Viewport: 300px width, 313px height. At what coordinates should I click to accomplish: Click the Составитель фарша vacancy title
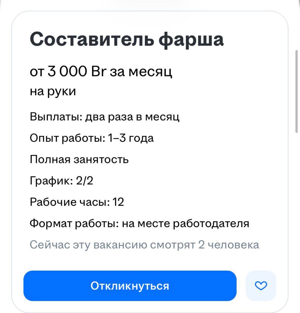pyautogui.click(x=127, y=39)
